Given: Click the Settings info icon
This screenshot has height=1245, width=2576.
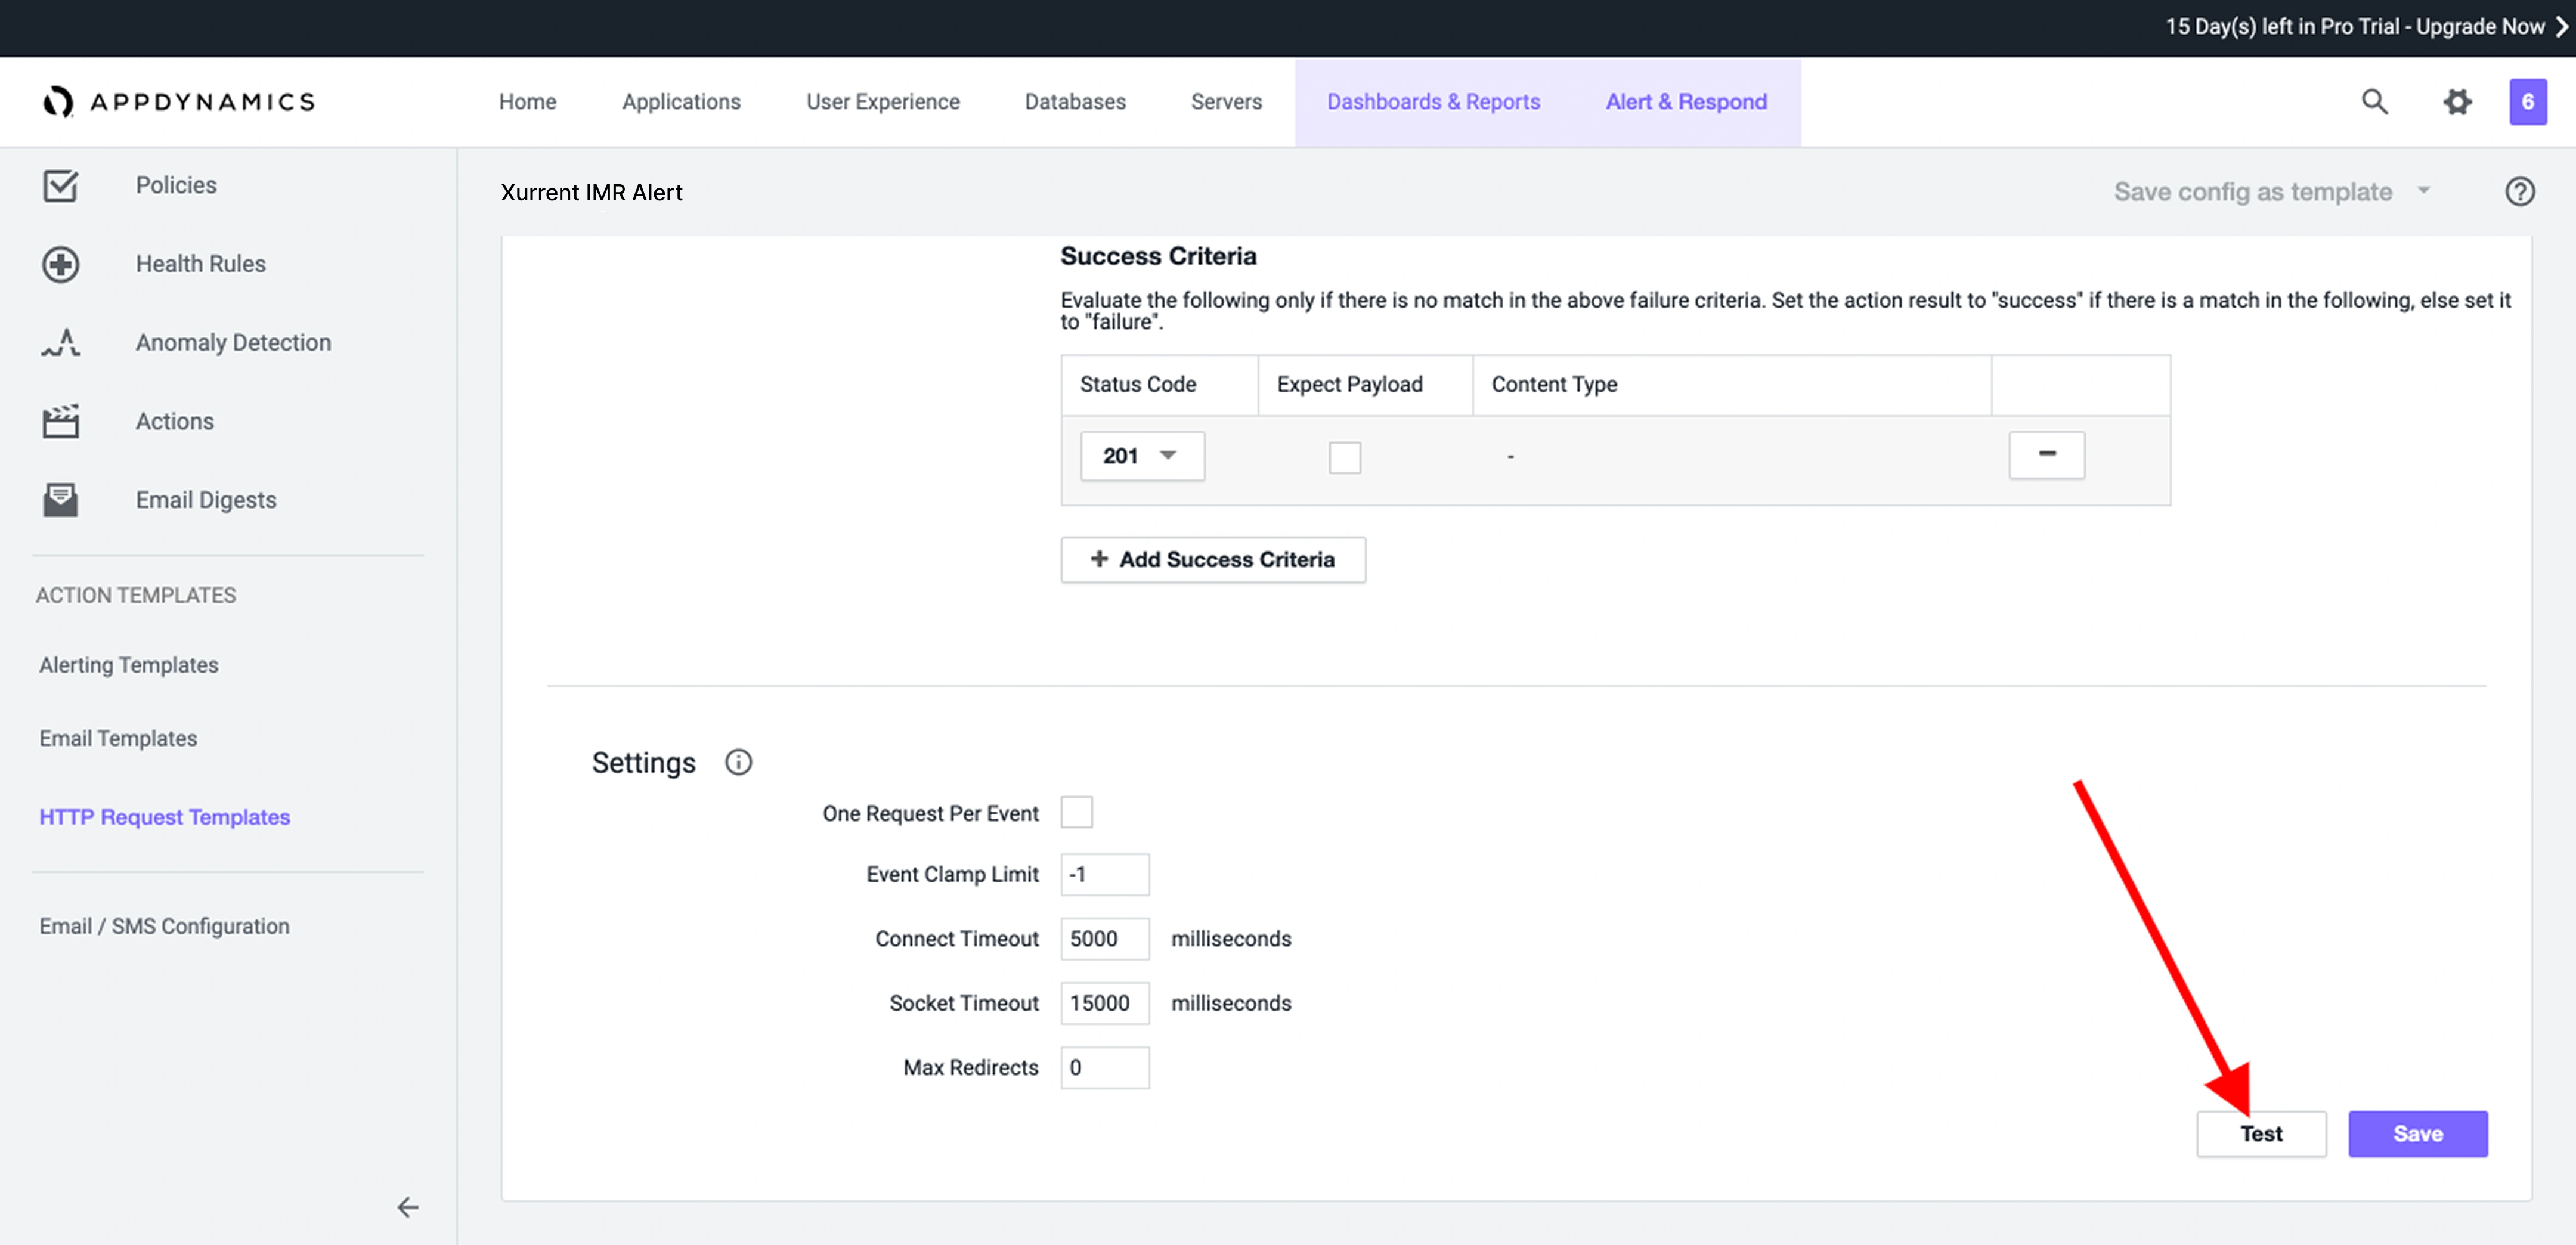Looking at the screenshot, I should (738, 762).
